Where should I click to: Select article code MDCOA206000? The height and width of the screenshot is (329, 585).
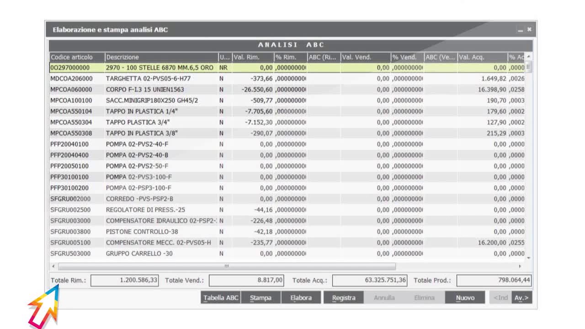71,79
